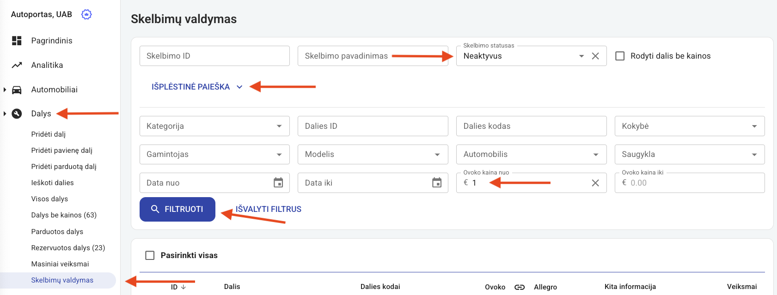Screen dimensions: 777x295
Task: Expand the Kokybė dropdown
Action: pos(689,126)
